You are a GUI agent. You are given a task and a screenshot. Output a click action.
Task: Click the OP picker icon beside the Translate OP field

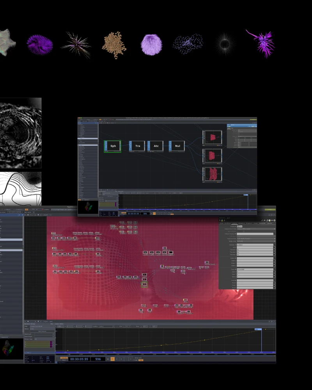(274, 245)
